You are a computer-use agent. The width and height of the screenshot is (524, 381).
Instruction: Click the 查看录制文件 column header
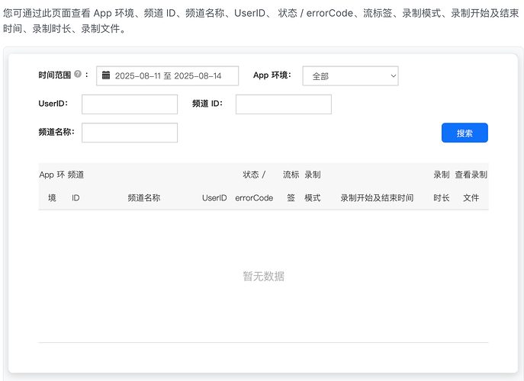(x=471, y=186)
